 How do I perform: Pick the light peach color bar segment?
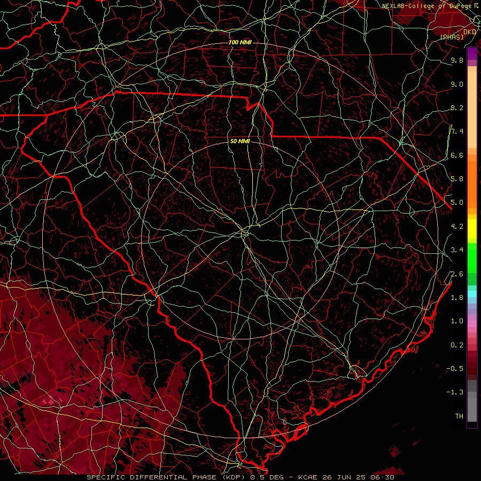[x=472, y=110]
